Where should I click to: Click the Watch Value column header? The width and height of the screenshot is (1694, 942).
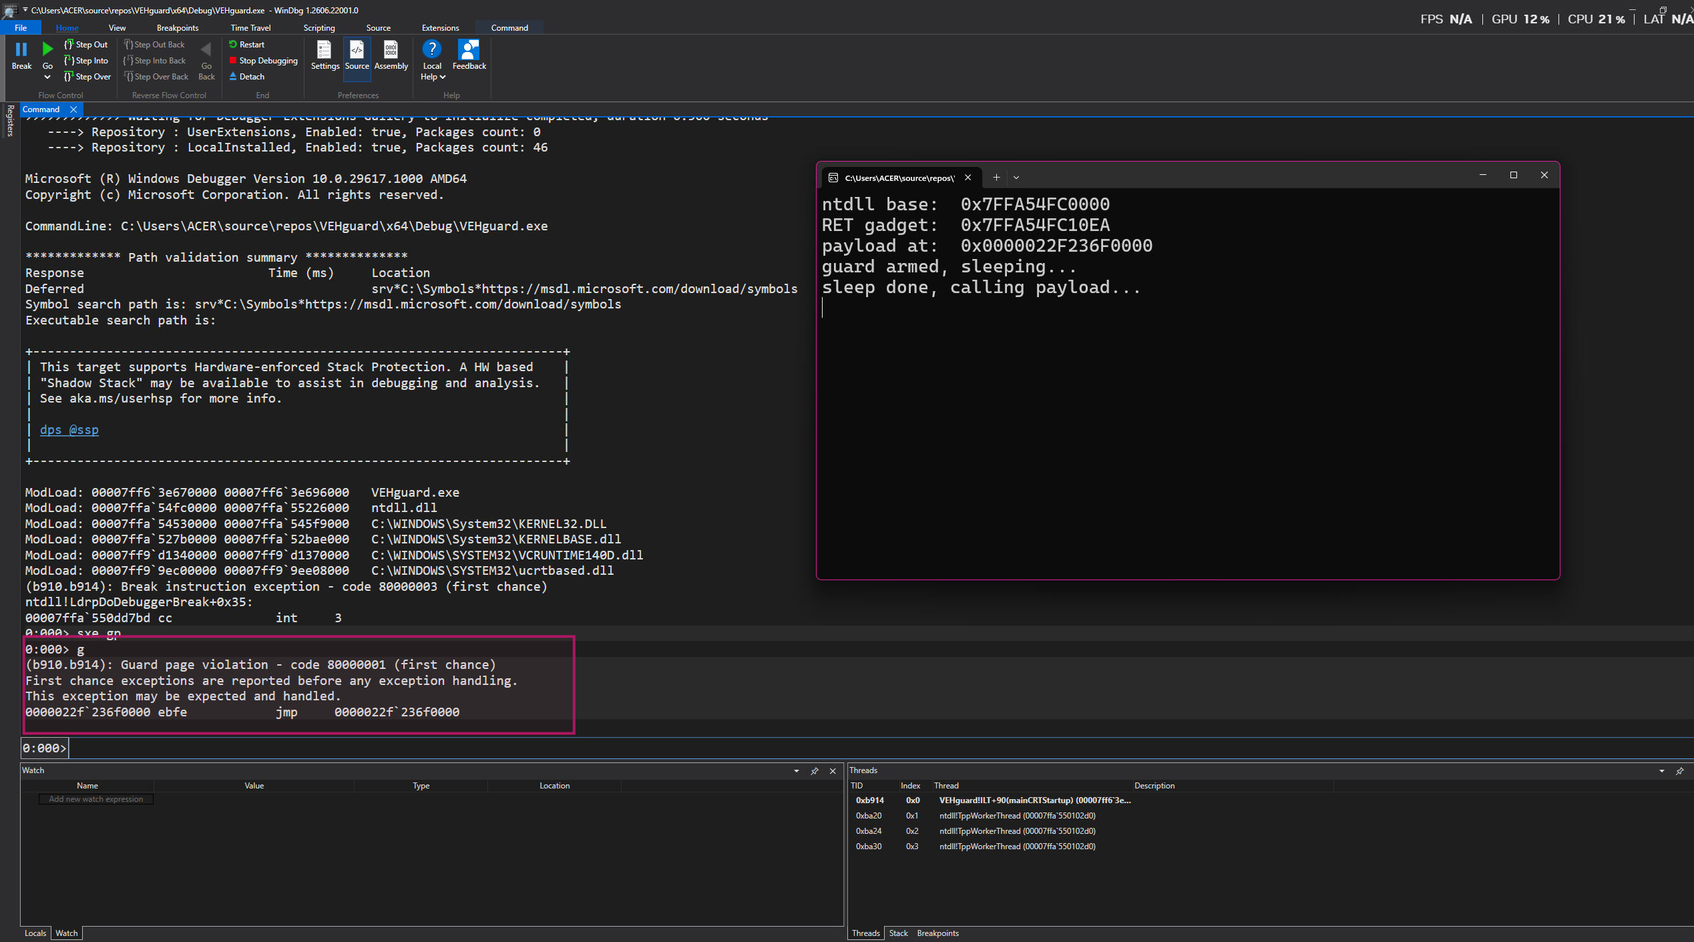[x=254, y=786]
